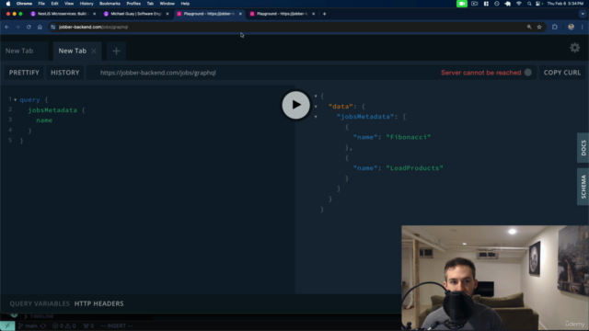Show the HTTP HEADERS pane

pos(98,303)
